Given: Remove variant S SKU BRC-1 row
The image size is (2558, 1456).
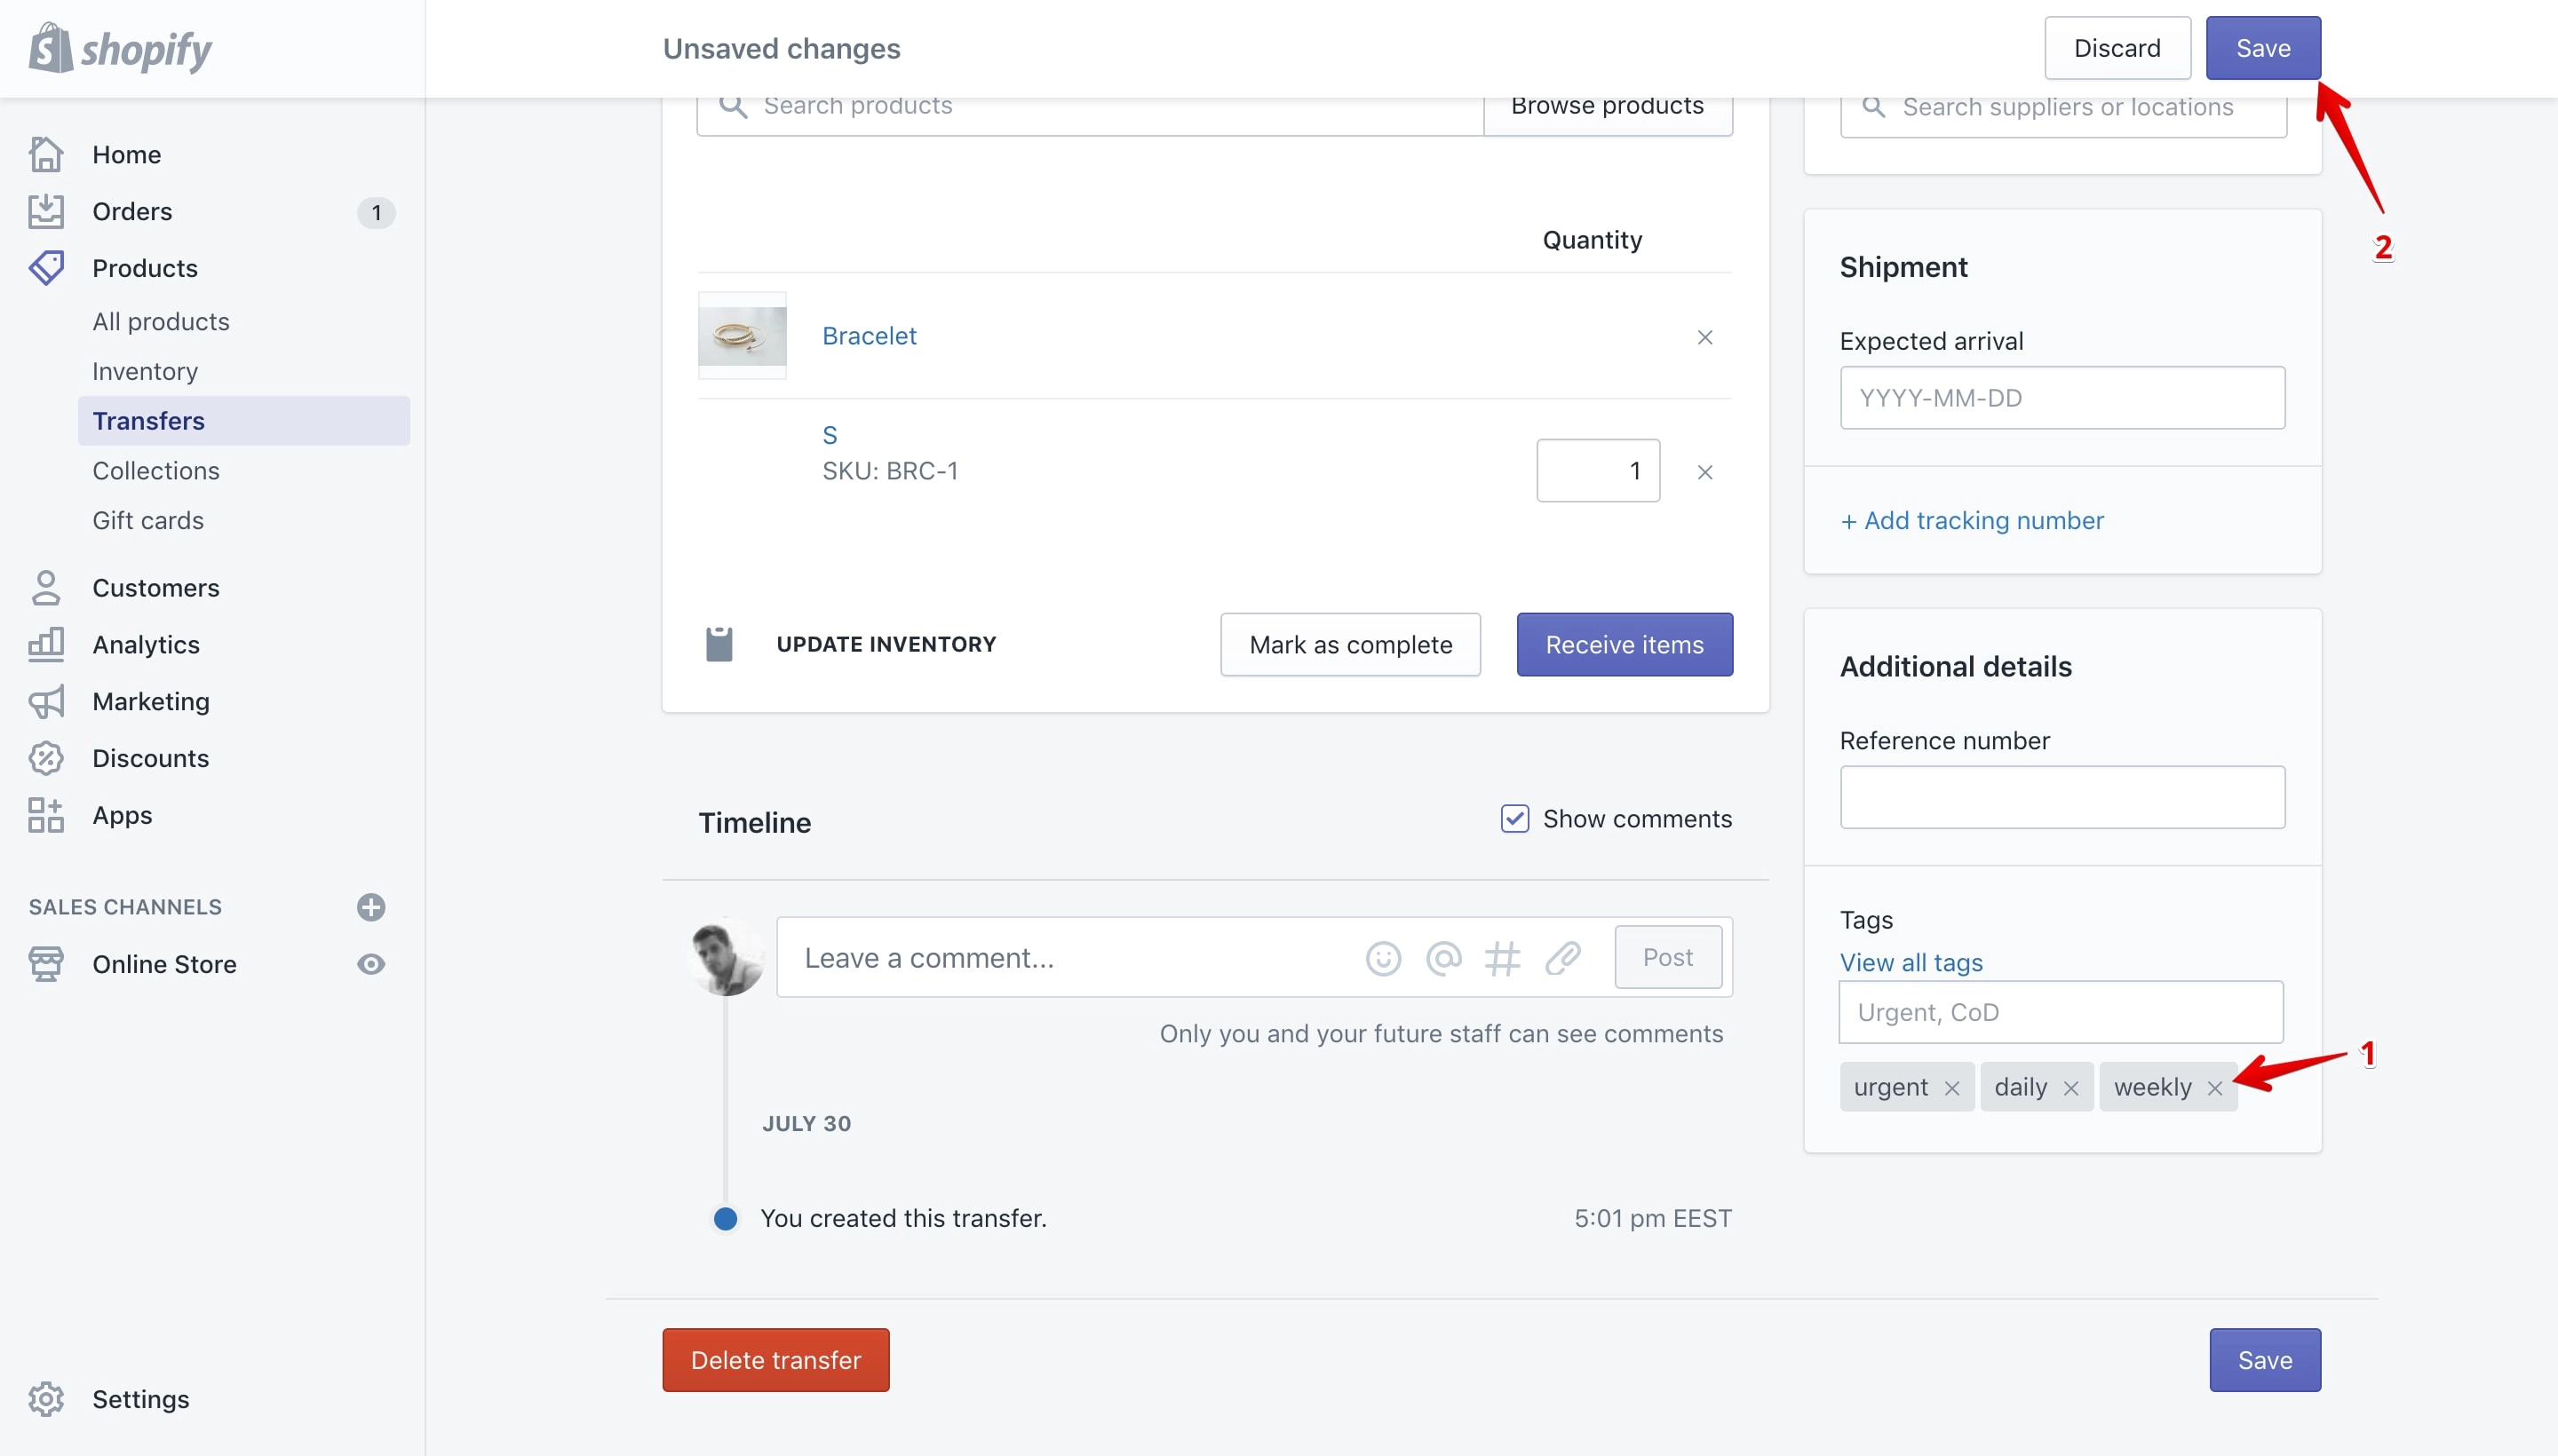Looking at the screenshot, I should point(1704,472).
